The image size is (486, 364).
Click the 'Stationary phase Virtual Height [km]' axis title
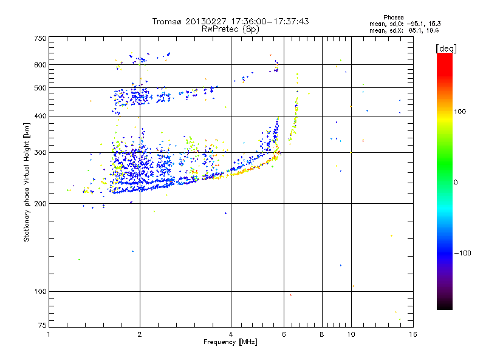click(26, 182)
